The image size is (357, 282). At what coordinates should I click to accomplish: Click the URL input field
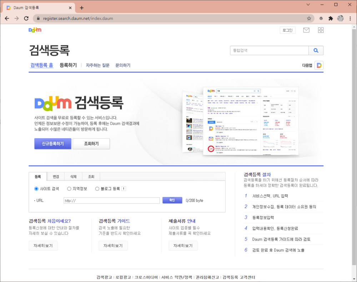(x=111, y=200)
